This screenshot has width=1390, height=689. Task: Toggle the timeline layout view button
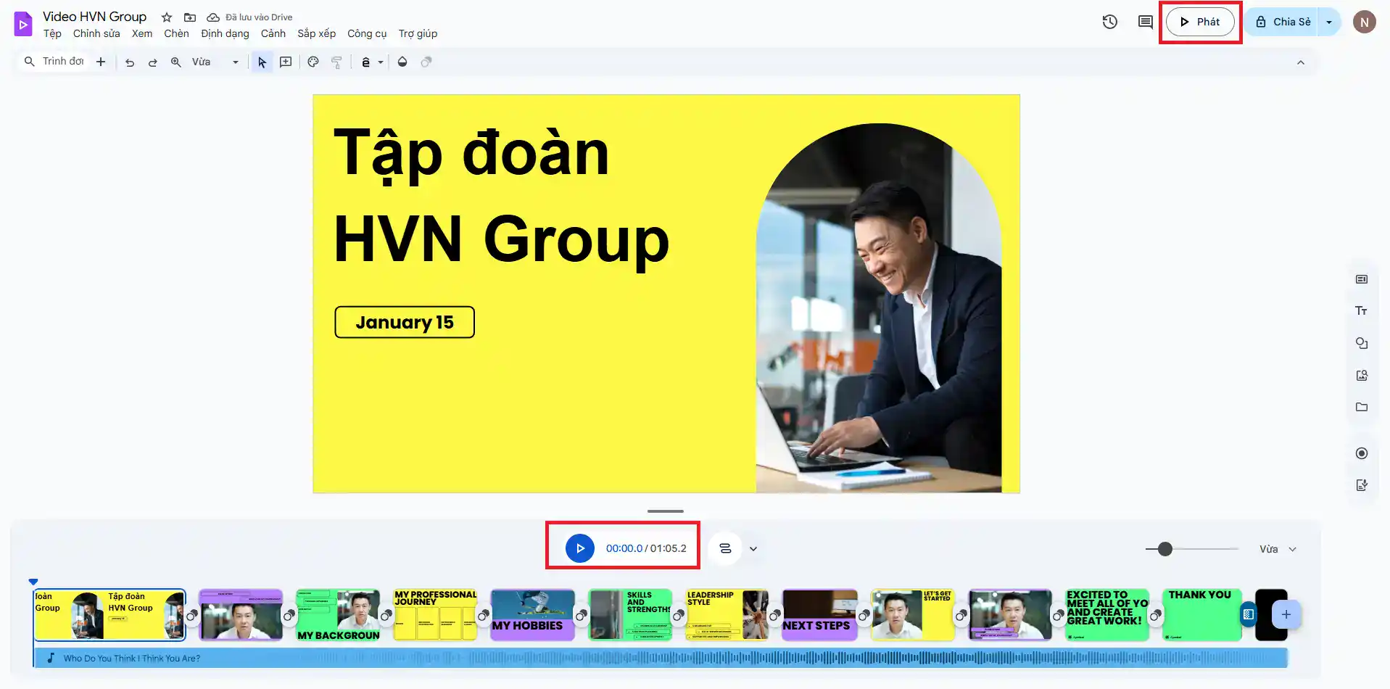click(x=725, y=549)
